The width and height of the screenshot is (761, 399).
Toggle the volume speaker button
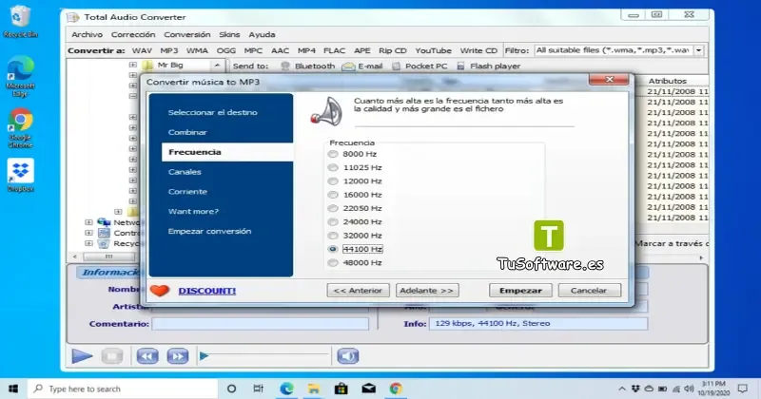[x=347, y=356]
